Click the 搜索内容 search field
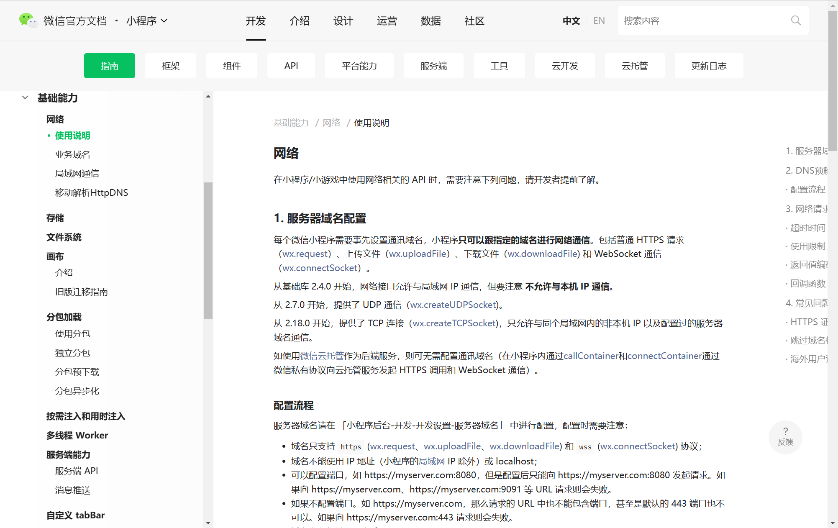The image size is (838, 528). click(703, 21)
